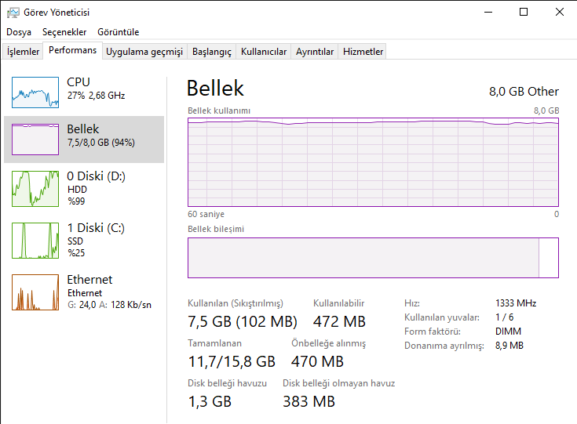Open the Dosya menu
Screen dimensions: 577x424
(19, 32)
